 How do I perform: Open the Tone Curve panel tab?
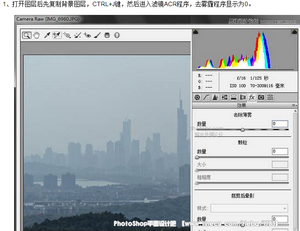point(206,97)
